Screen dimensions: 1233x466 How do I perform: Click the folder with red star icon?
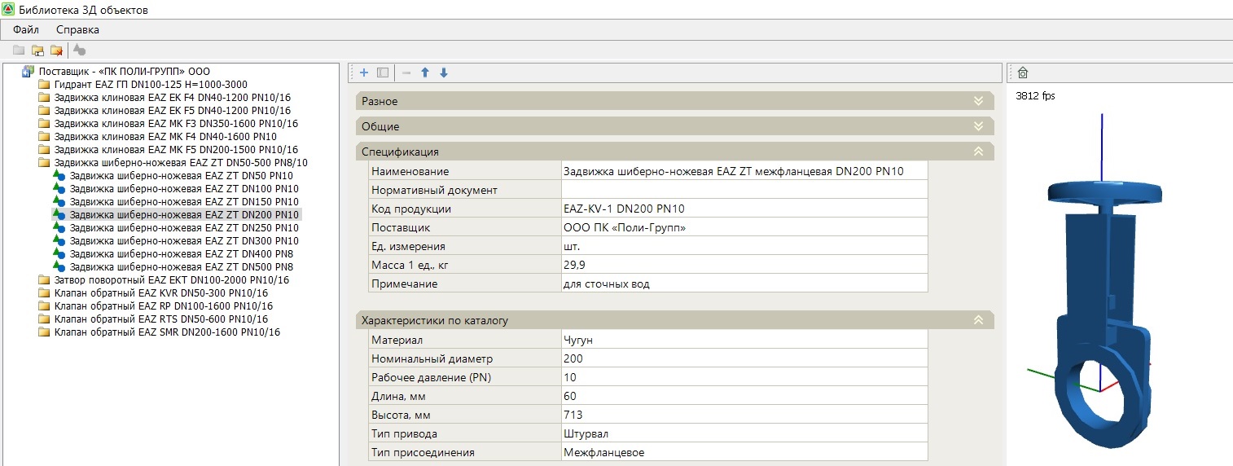click(x=56, y=50)
